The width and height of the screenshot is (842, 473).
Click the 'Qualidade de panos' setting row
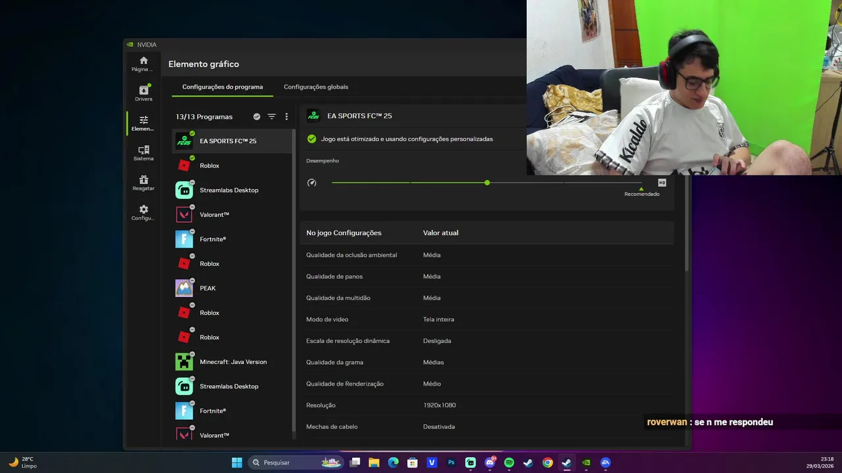(487, 277)
